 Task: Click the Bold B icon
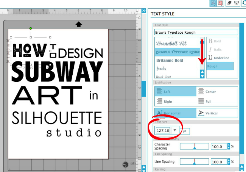tap(210, 41)
